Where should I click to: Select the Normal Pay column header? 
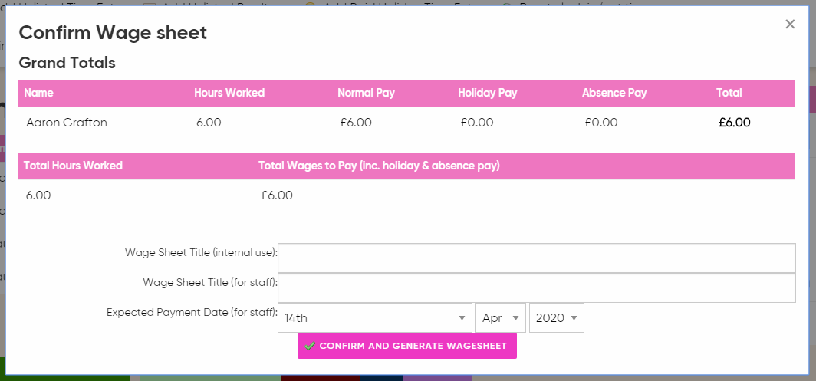point(366,93)
